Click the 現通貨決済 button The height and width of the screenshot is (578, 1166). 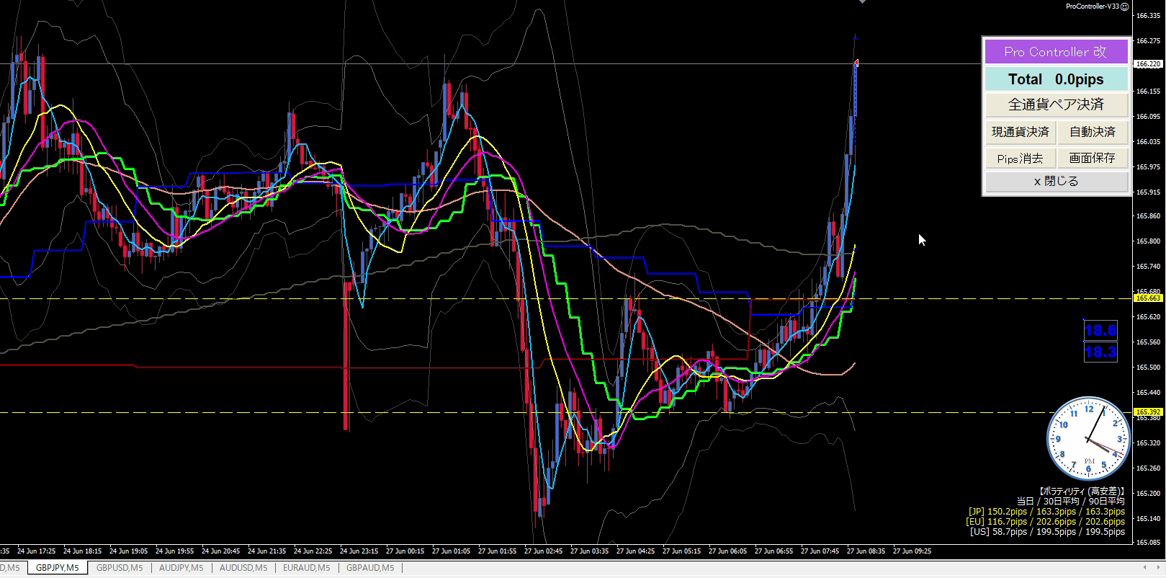point(1021,132)
